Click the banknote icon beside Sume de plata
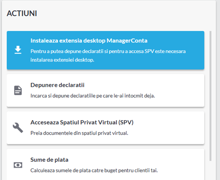 [18, 165]
